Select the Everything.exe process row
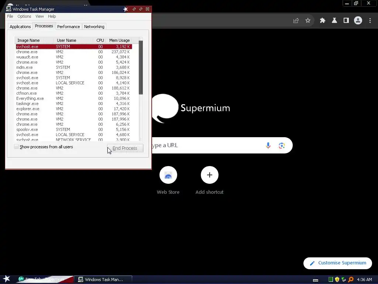Screen dimensions: 378x284 coord(74,98)
